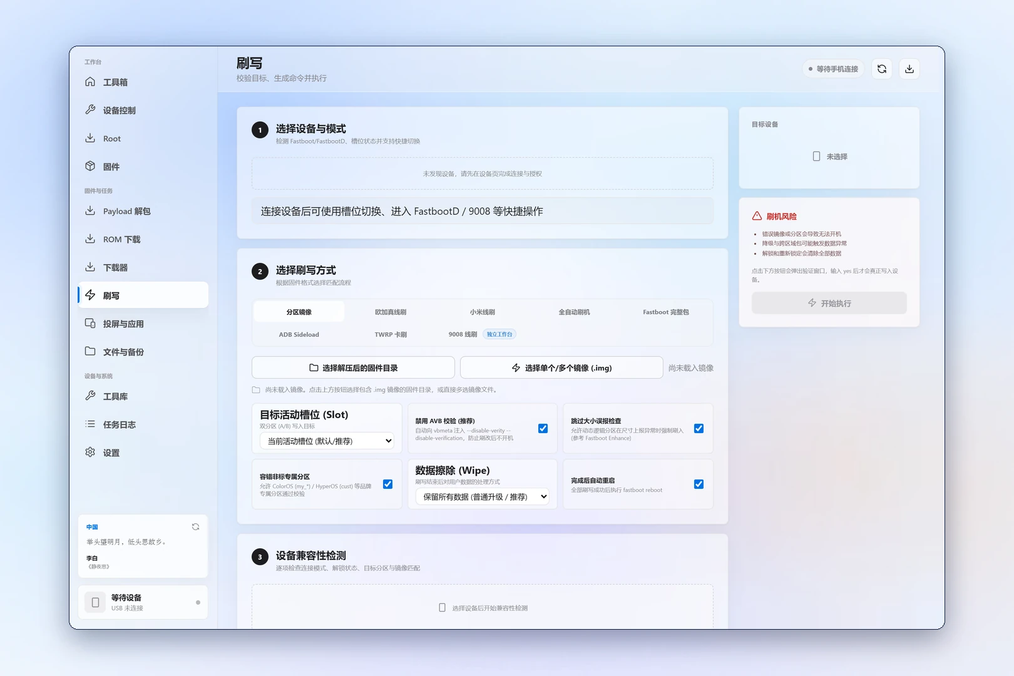Open the 工具箱 home icon in sidebar
This screenshot has height=676, width=1014.
tap(90, 81)
